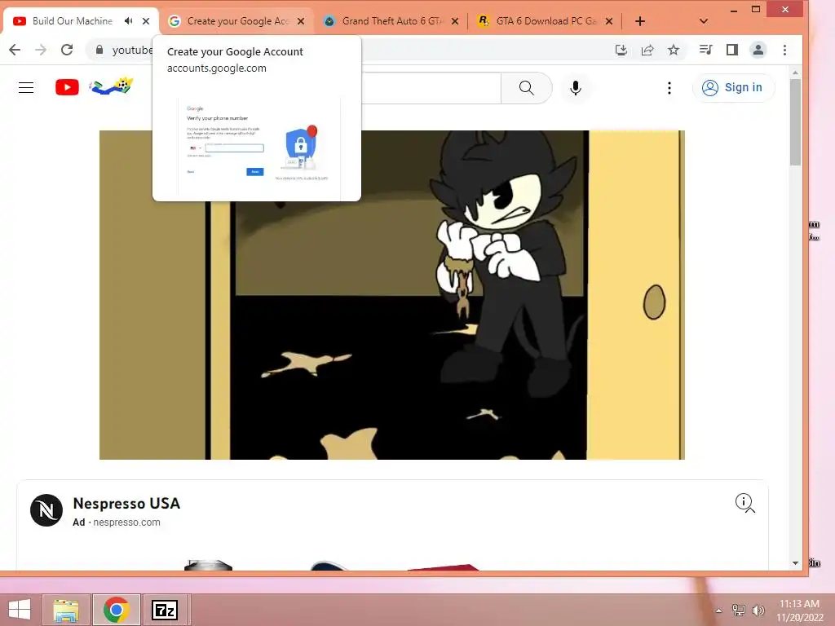The width and height of the screenshot is (835, 626).
Task: Open the media control playlist icon
Action: [x=705, y=50]
